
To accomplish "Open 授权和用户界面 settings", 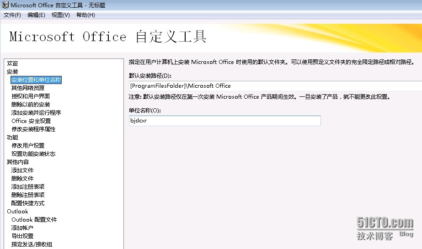I will (31, 96).
